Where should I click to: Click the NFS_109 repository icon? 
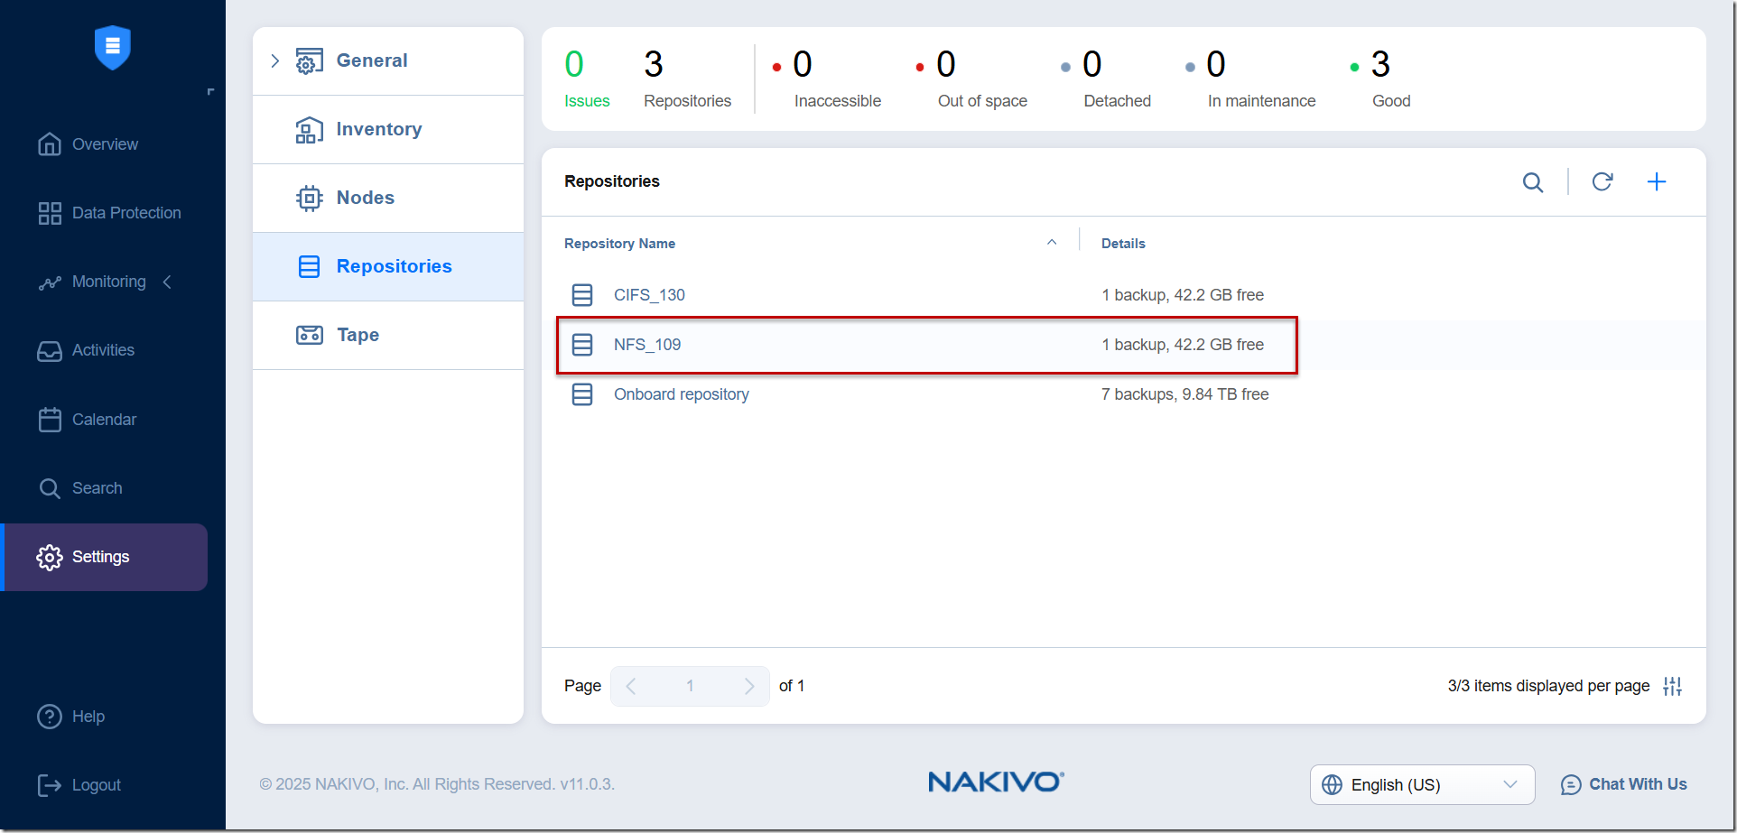pos(582,345)
